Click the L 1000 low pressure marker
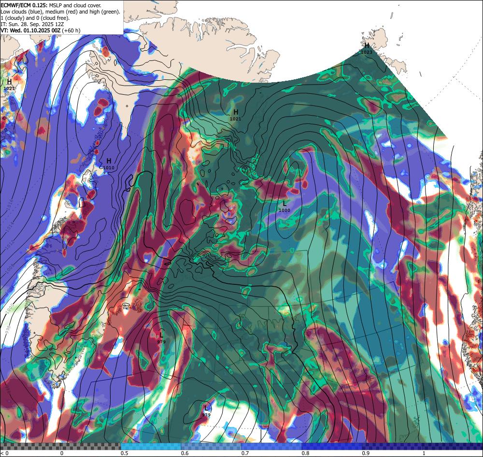The image size is (483, 457). 284,206
